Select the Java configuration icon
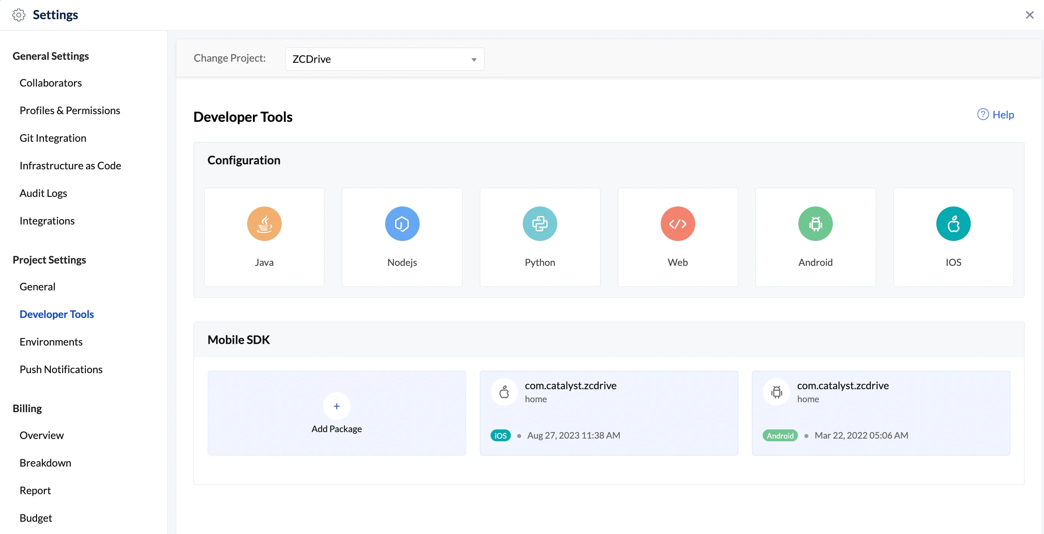 point(264,224)
